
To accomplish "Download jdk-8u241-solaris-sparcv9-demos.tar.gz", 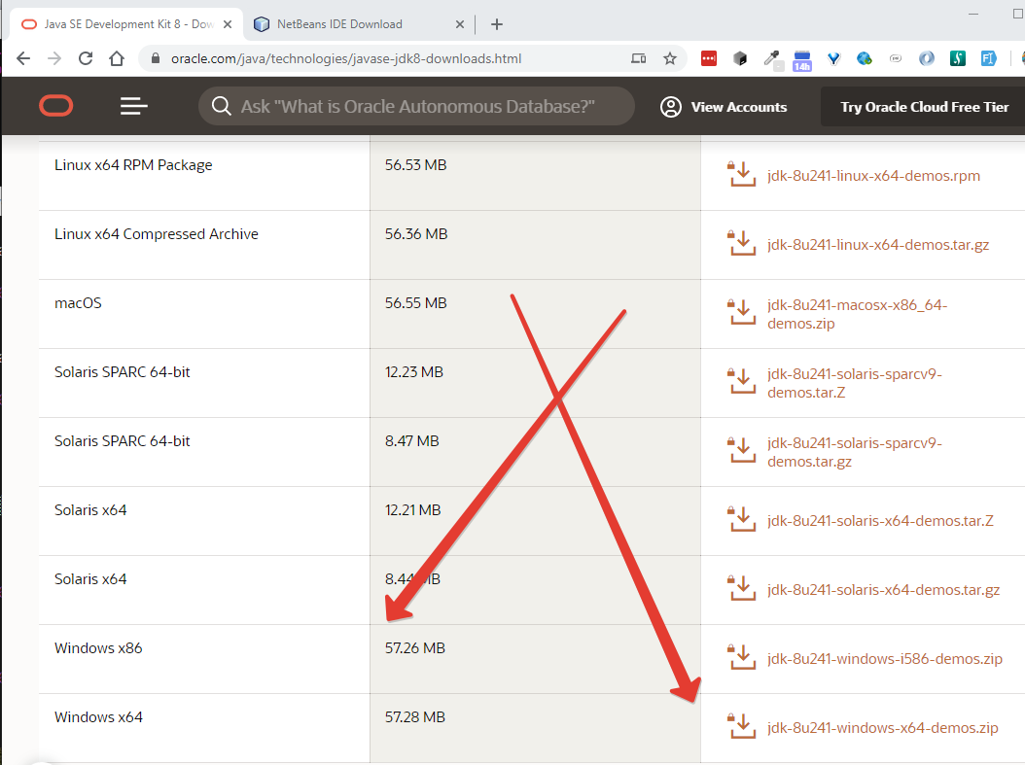I will [855, 452].
